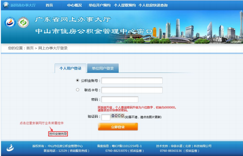Image resolution: width=243 pixels, height=156 pixels.
Task: Switch to 个人用户登录 tab
Action: [71, 68]
